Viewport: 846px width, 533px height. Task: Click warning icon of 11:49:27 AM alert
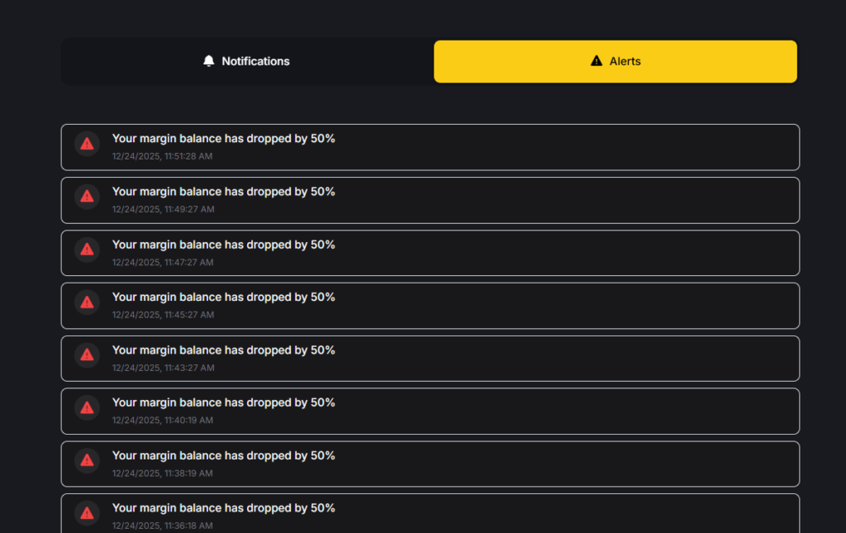(87, 197)
